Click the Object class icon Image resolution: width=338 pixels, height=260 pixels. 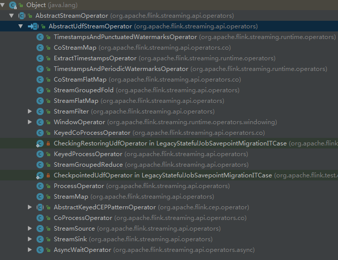coord(13,5)
